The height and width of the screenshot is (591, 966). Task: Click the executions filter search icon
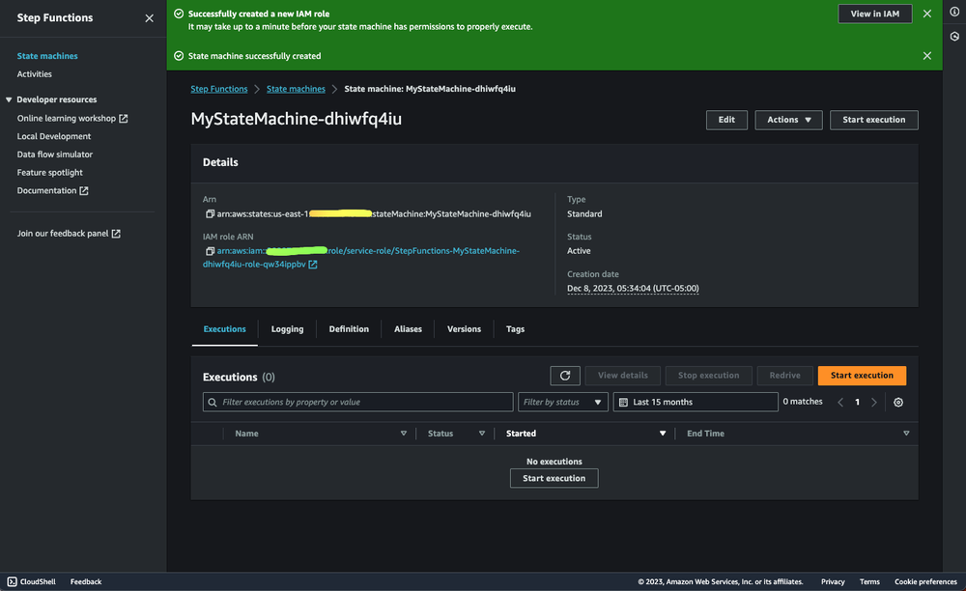coord(212,402)
